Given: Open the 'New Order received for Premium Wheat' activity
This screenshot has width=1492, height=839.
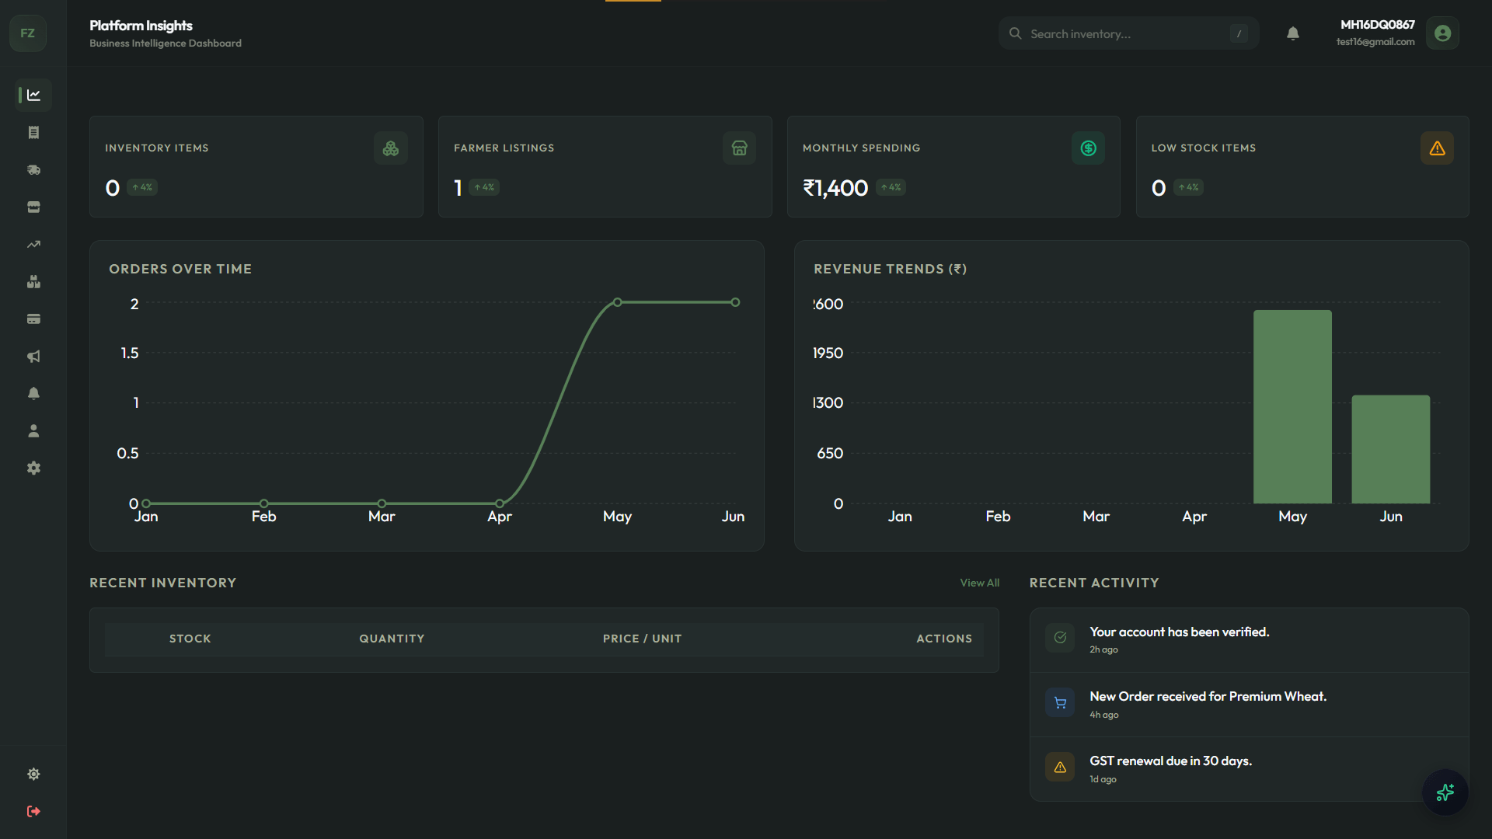Looking at the screenshot, I should click(x=1250, y=705).
